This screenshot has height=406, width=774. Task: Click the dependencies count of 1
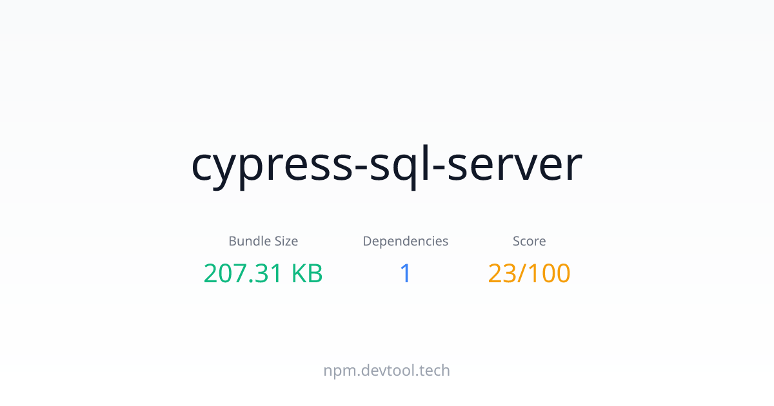pos(405,273)
